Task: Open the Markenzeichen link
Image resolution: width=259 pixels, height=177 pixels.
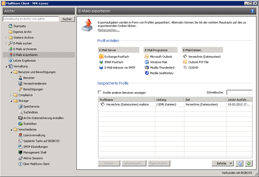Action: click(x=108, y=30)
